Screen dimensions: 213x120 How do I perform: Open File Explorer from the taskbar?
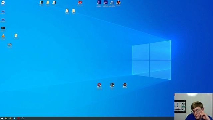coord(6,118)
